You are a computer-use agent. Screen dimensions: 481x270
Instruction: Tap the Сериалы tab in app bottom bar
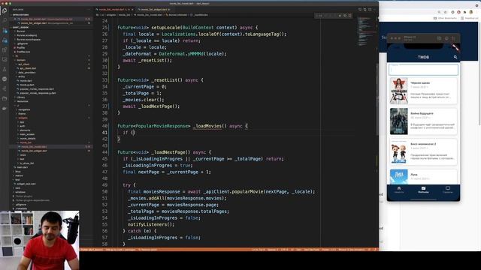448,190
